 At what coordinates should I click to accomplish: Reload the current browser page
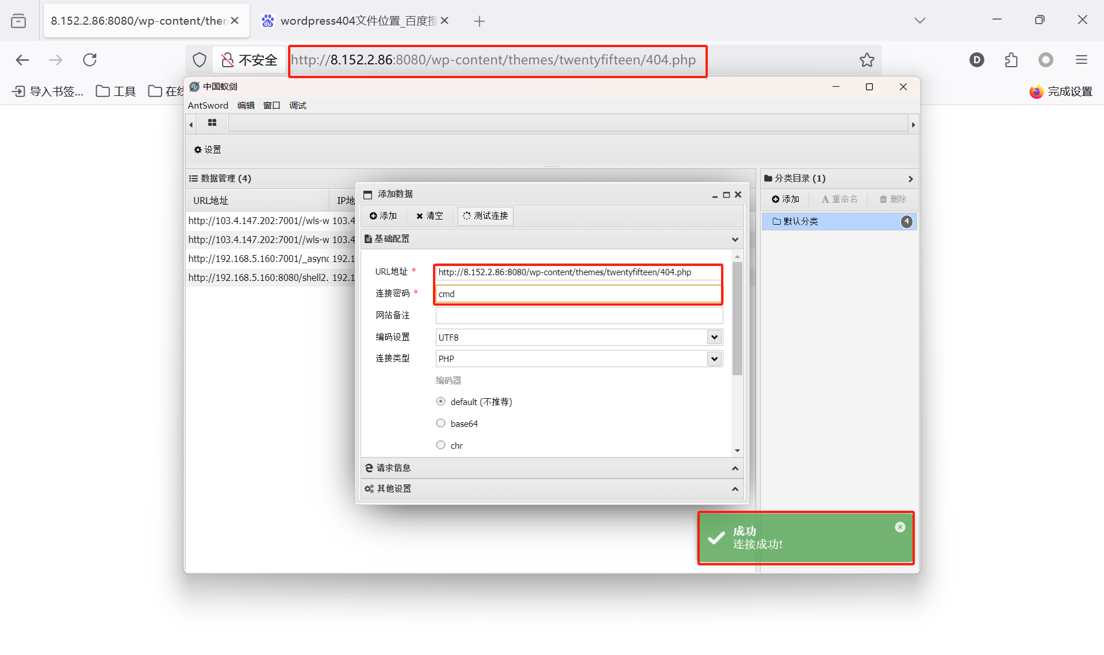click(x=90, y=60)
